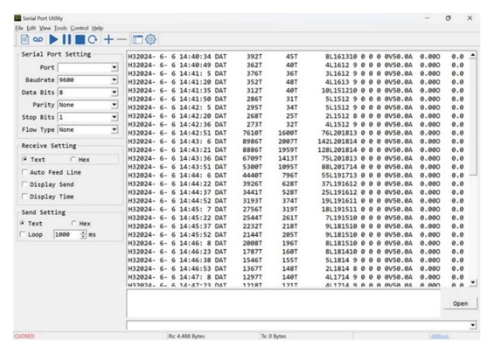This screenshot has width=492, height=354.
Task: Open the Alithon link in status bar
Action: pyautogui.click(x=440, y=336)
